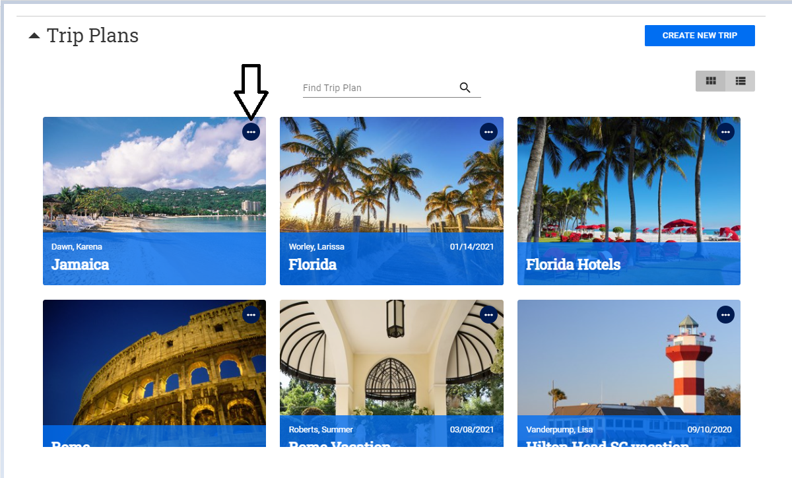Image resolution: width=792 pixels, height=478 pixels.
Task: Open the Florida Hotels card options menu
Action: 725,132
